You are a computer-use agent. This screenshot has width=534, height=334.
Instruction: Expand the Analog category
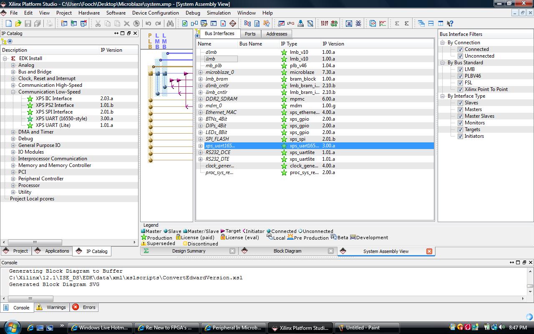[x=13, y=65]
